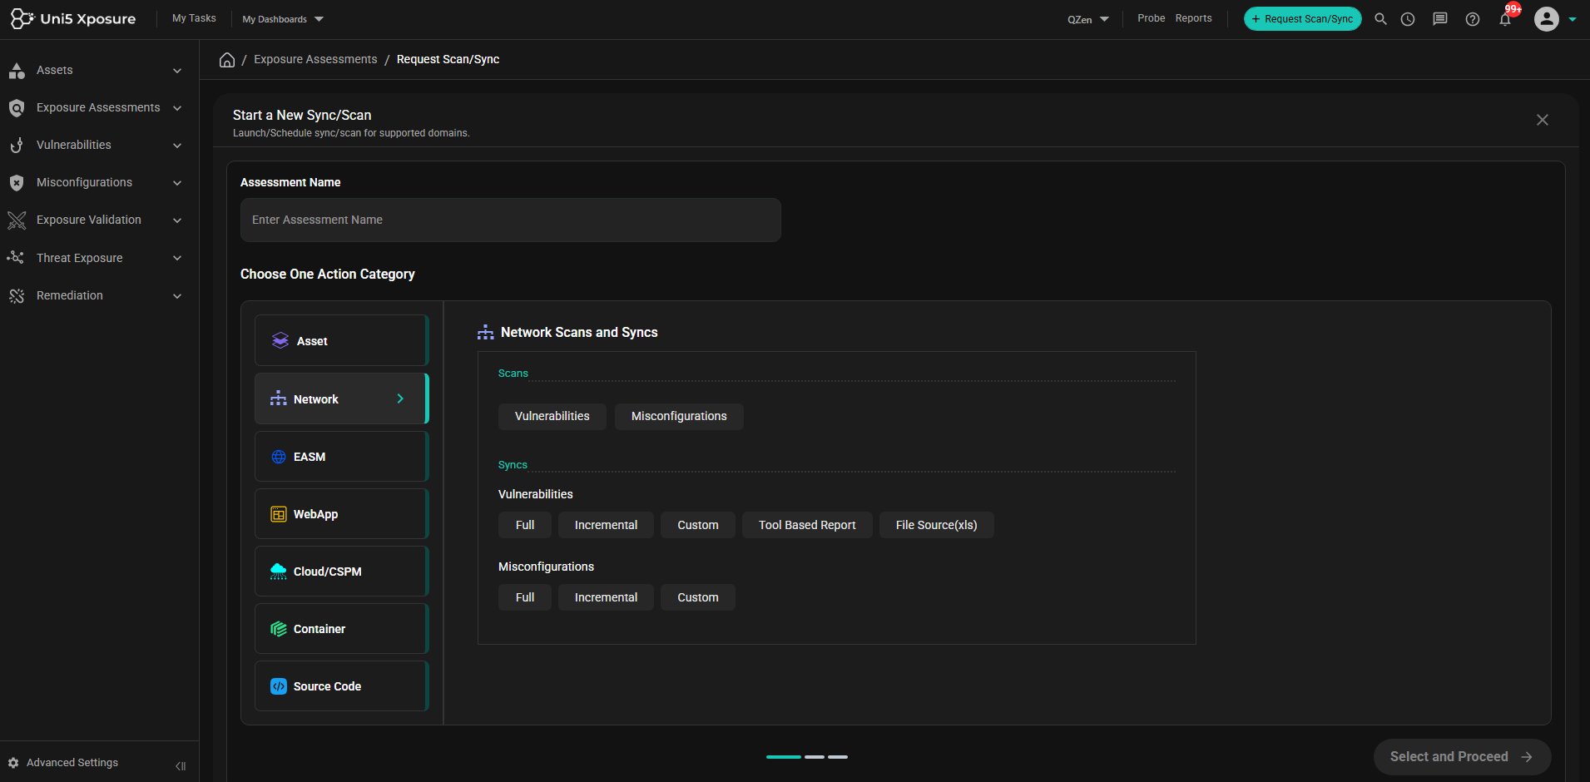The width and height of the screenshot is (1590, 782).
Task: Select the Source Code action category
Action: click(341, 685)
